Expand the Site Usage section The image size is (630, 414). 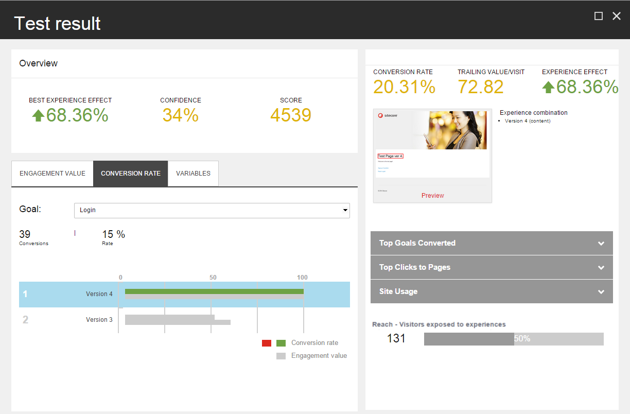click(x=492, y=291)
